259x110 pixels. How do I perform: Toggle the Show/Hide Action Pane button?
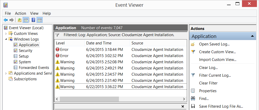click(x=39, y=20)
